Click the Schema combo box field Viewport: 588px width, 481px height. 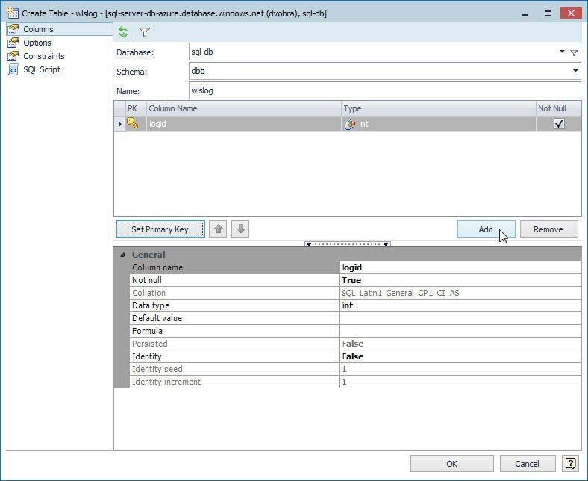pos(385,71)
